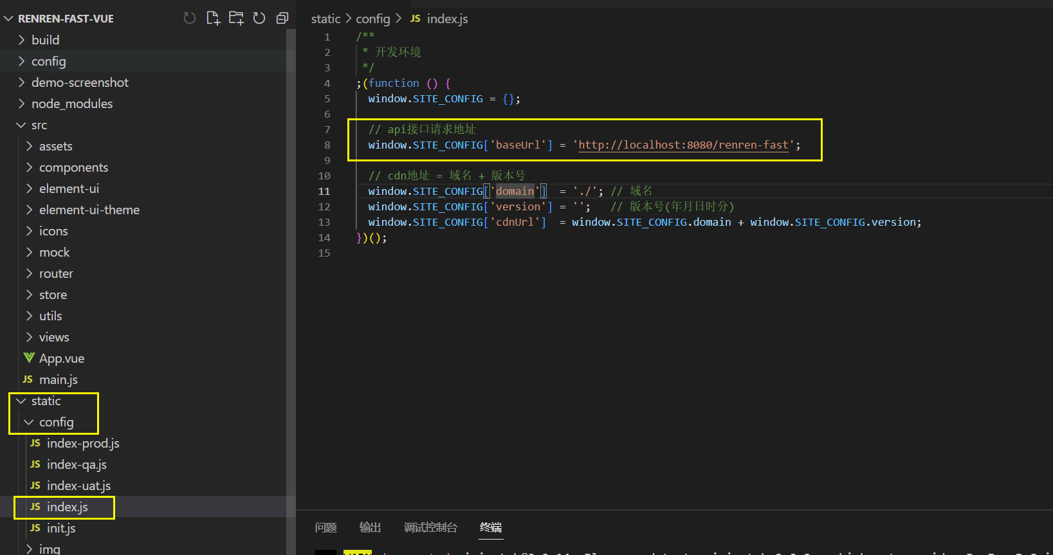Click the New Folder icon in explorer header
The image size is (1053, 555).
pyautogui.click(x=236, y=18)
